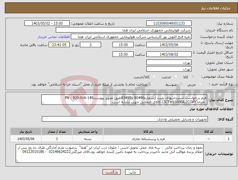This screenshot has width=238, height=180.
Task: Click the remaining time field 23:41:05
Action: pyautogui.click(x=59, y=45)
